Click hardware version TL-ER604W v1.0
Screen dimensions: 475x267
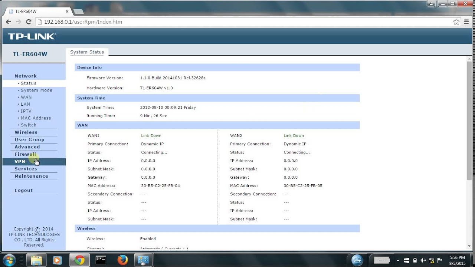click(x=156, y=88)
